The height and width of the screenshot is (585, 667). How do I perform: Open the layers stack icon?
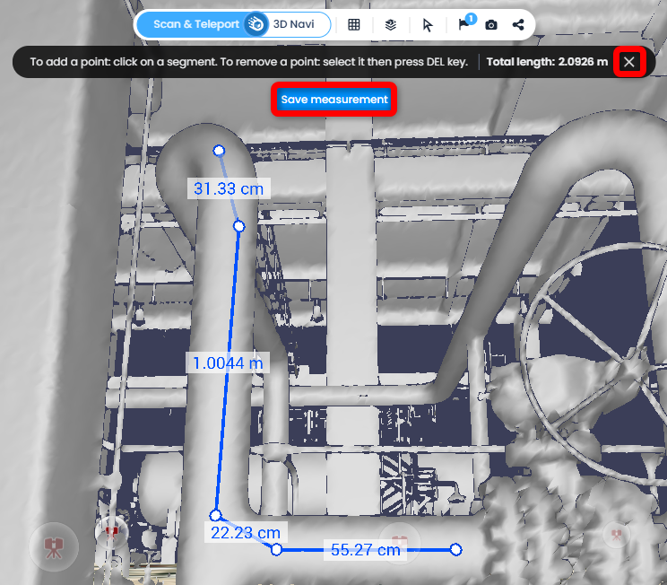391,25
